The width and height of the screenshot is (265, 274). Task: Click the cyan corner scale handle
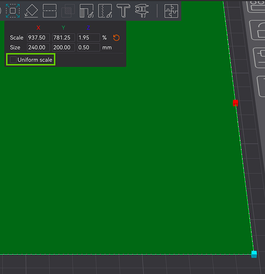[254, 254]
